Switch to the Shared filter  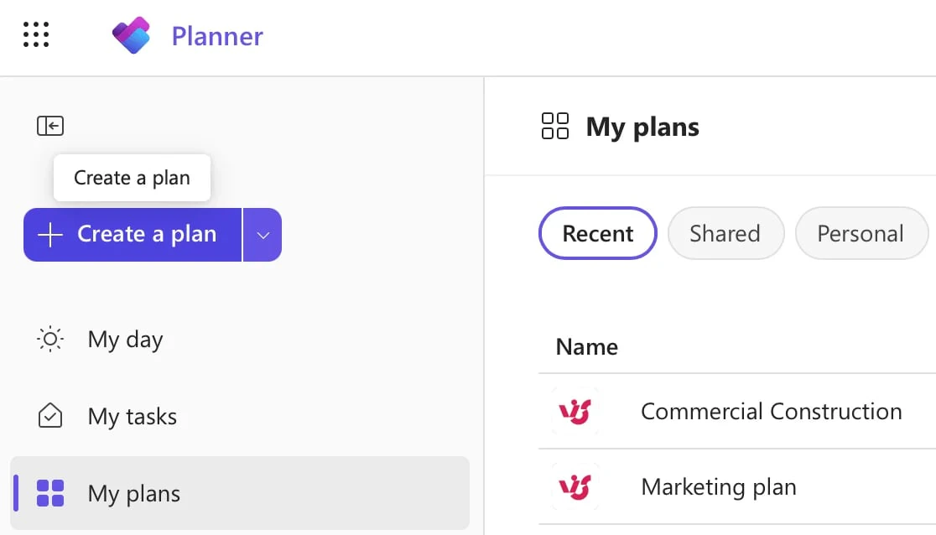(x=725, y=233)
